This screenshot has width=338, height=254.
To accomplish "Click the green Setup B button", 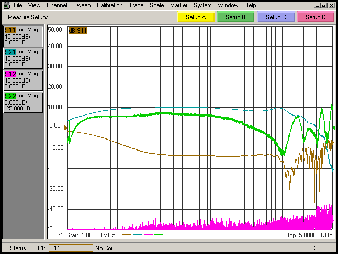I will click(x=235, y=17).
